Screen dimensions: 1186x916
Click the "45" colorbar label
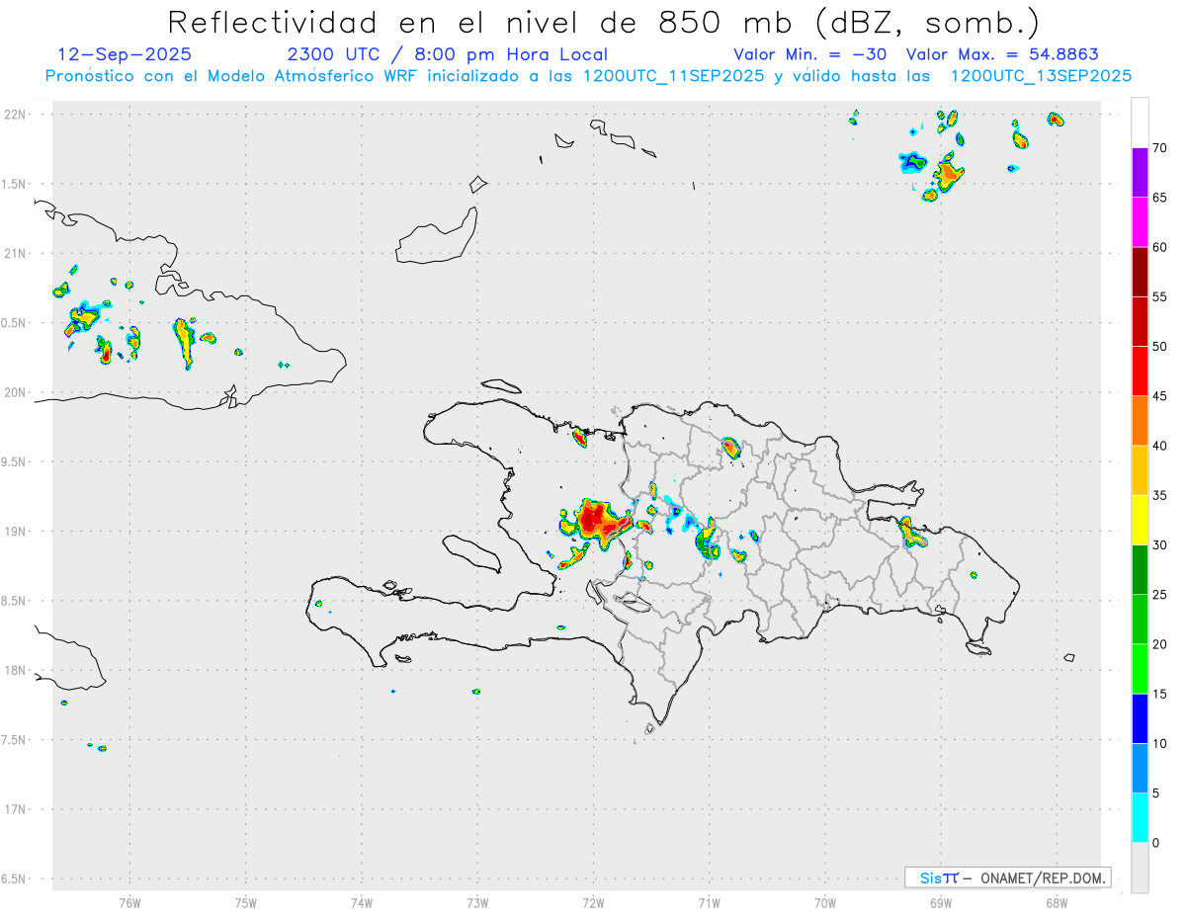(x=1160, y=396)
